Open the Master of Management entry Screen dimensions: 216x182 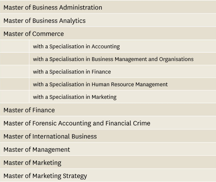point(37,150)
